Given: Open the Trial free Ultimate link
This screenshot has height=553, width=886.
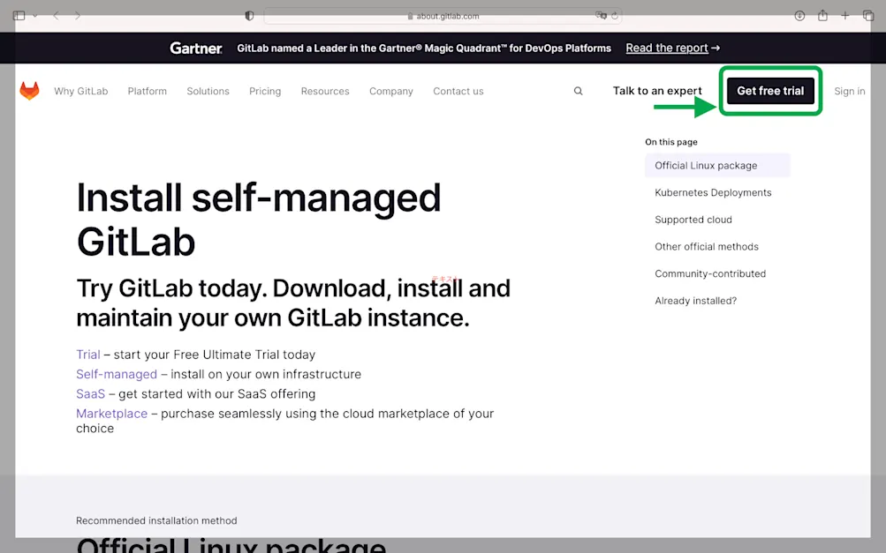Looking at the screenshot, I should coord(87,354).
